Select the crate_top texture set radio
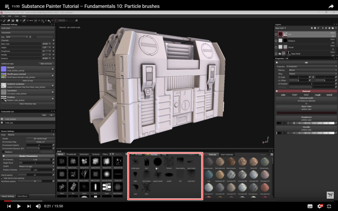This screenshot has width=338, height=211. tap(2, 123)
